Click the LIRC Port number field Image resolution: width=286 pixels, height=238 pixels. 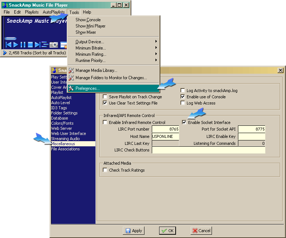point(165,129)
